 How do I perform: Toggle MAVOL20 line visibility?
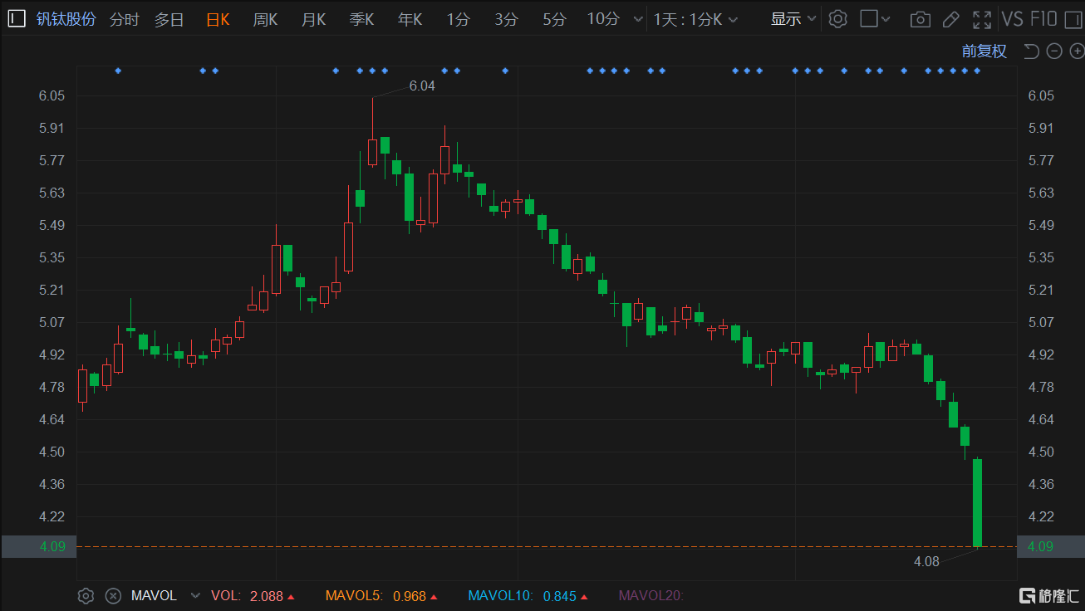coord(651,595)
